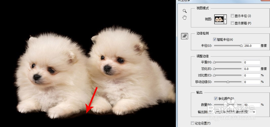This screenshot has width=270, height=127.
Task: Toggle the 智能半径(A) checkbox
Action: (x=215, y=40)
